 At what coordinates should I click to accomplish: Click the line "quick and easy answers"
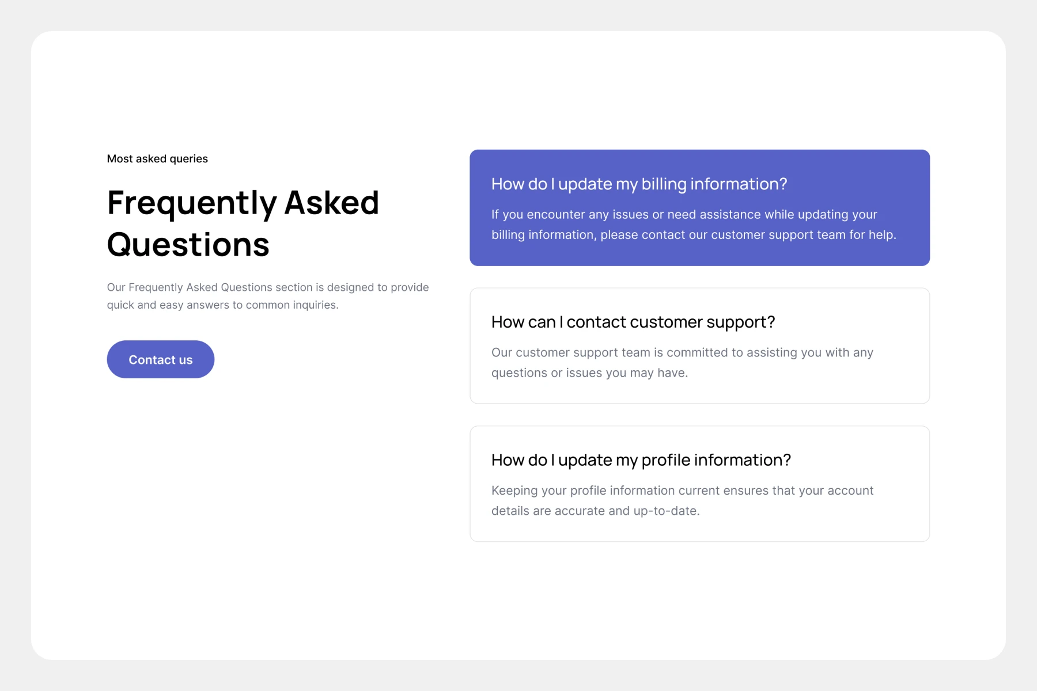click(x=222, y=305)
